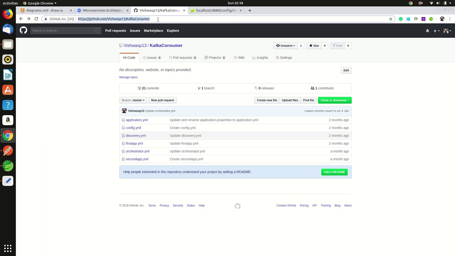Image resolution: width=455 pixels, height=256 pixels.
Task: Click Manage topics link
Action: click(129, 77)
